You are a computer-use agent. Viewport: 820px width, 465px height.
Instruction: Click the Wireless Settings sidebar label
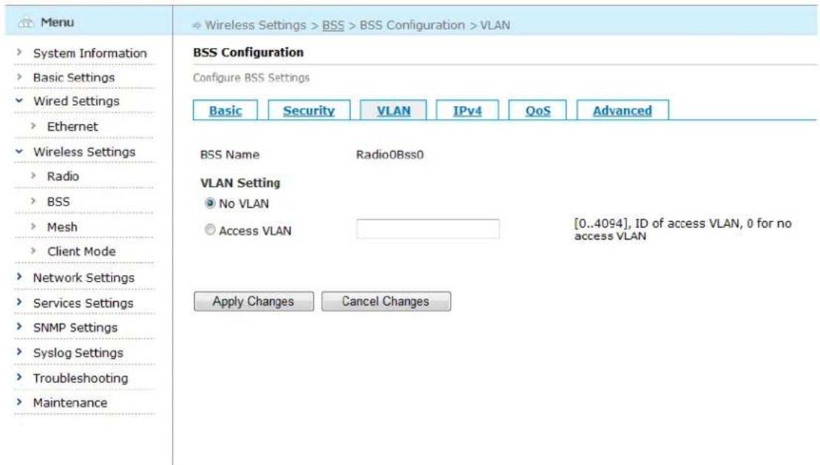(84, 152)
